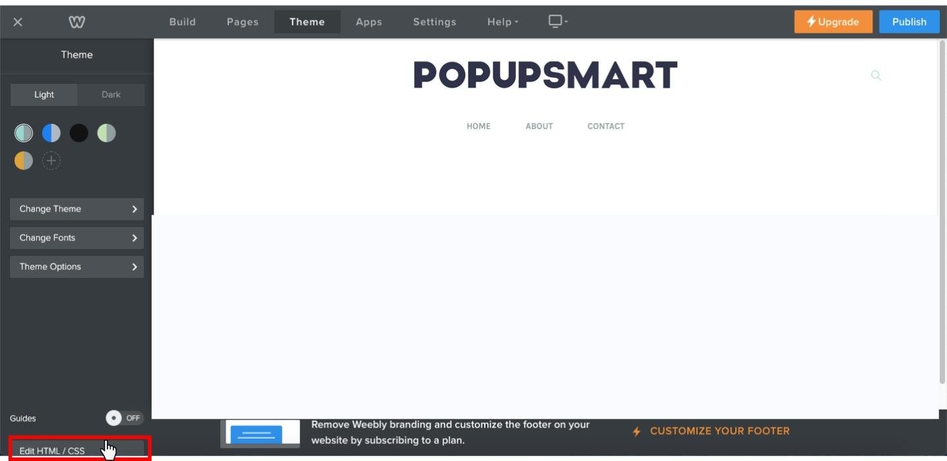
Task: Choose the teal color swatch
Action: pos(24,133)
